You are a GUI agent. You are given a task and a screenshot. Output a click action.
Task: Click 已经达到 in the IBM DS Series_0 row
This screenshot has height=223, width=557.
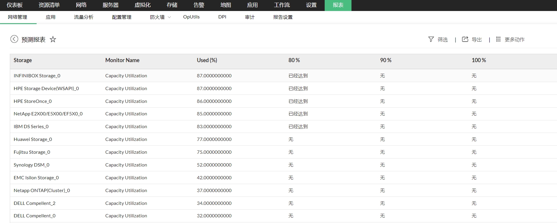pyautogui.click(x=298, y=127)
